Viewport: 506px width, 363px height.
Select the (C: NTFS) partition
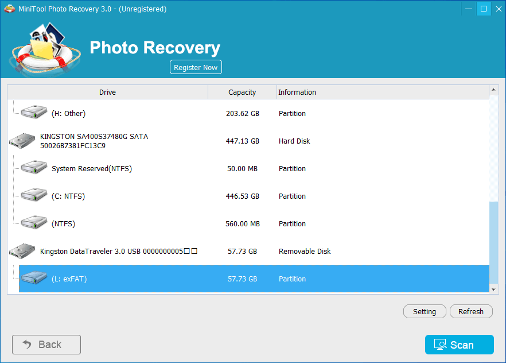(x=248, y=196)
